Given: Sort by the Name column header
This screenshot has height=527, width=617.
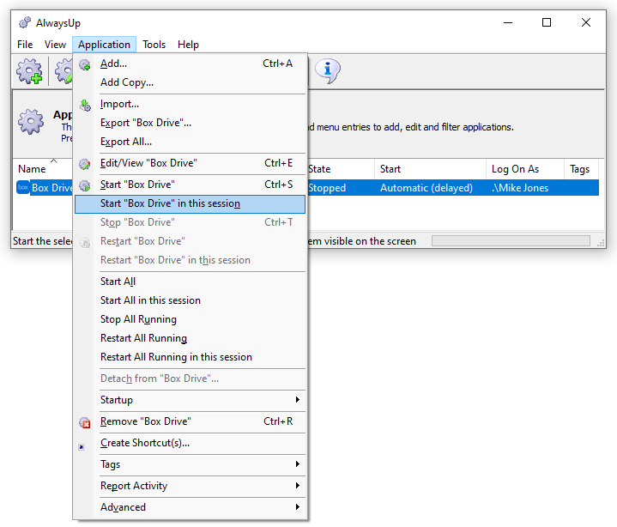Looking at the screenshot, I should tap(43, 169).
